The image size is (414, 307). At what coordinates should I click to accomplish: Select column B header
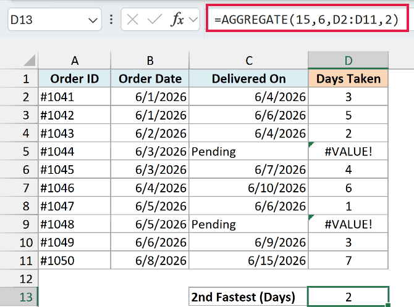[x=150, y=60]
